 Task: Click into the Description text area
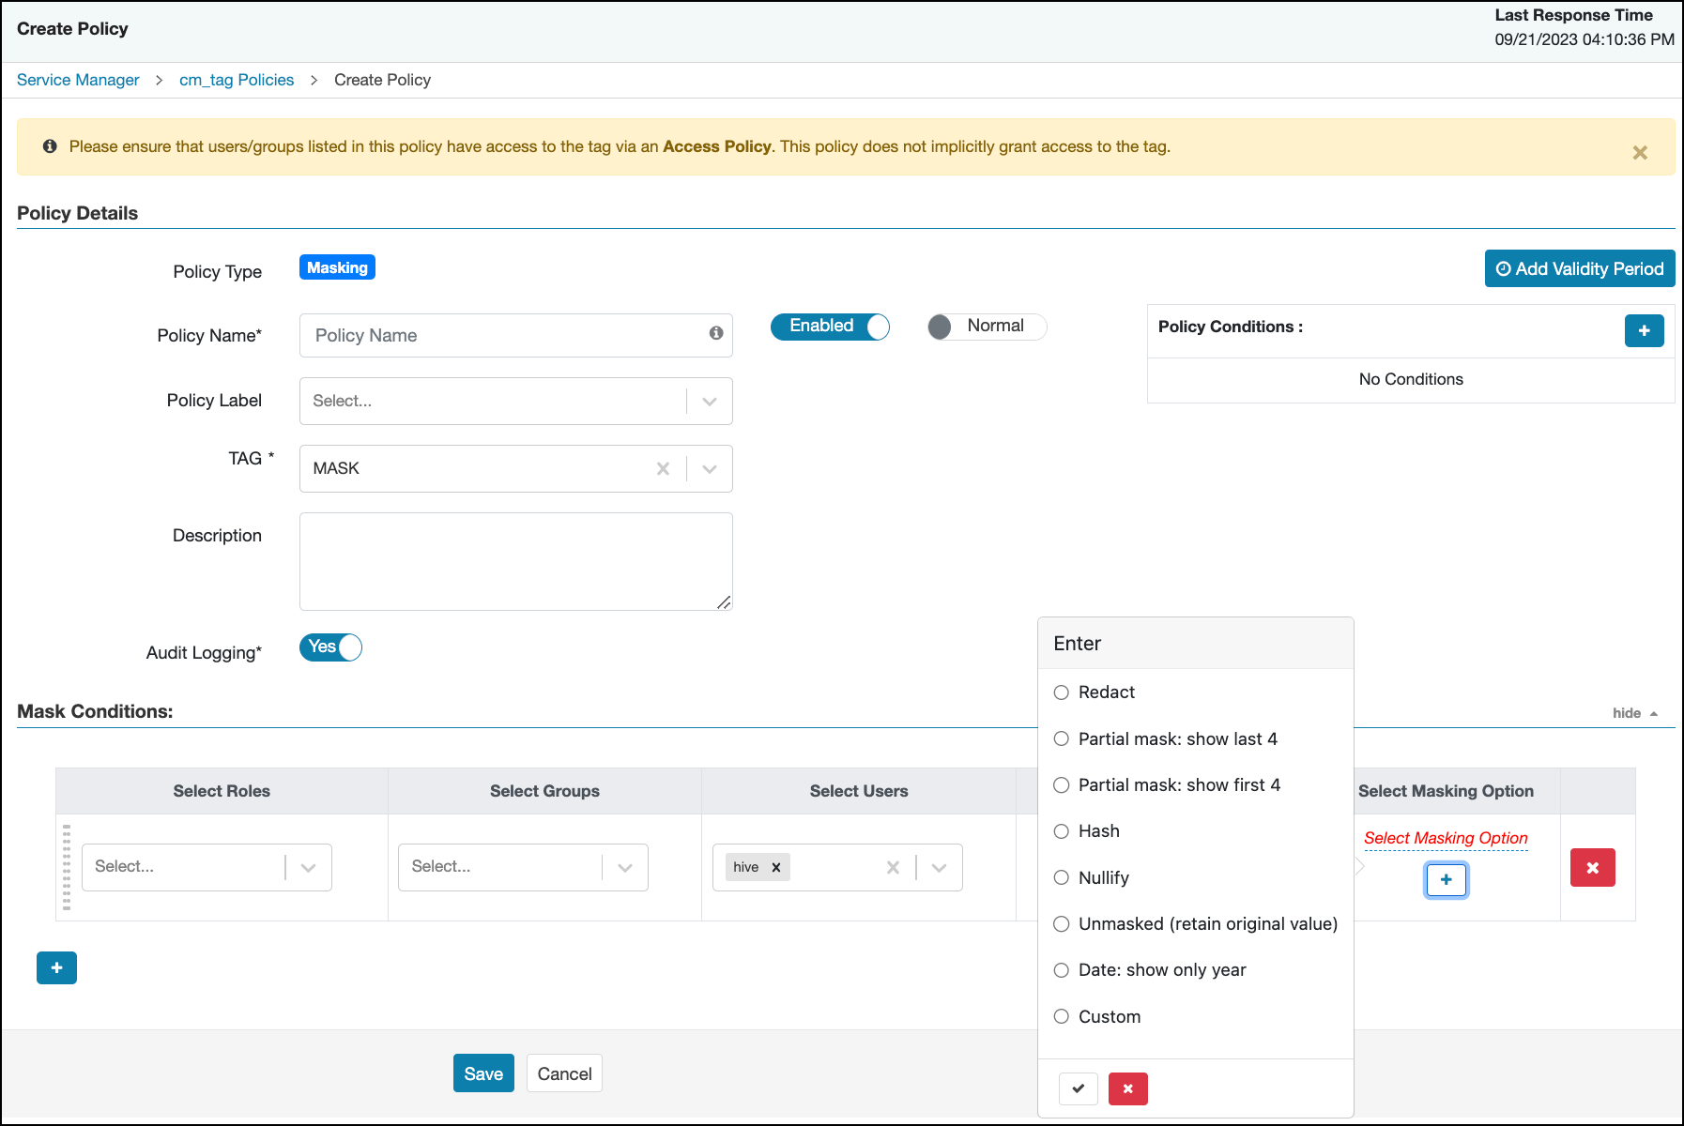click(515, 561)
